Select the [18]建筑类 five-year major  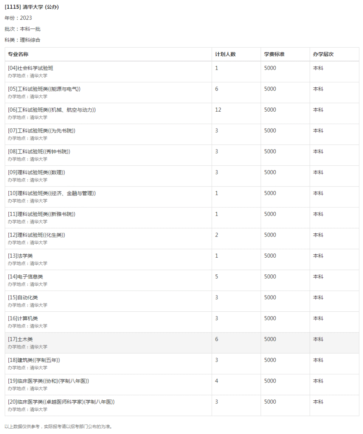point(34,360)
